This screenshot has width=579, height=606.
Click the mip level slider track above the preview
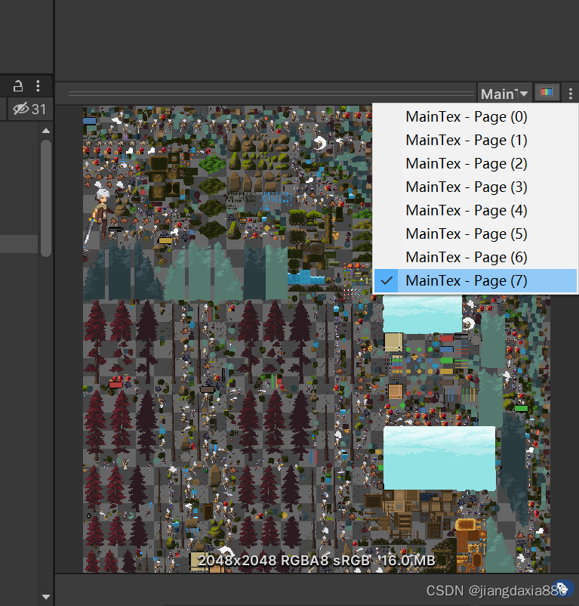tap(271, 94)
